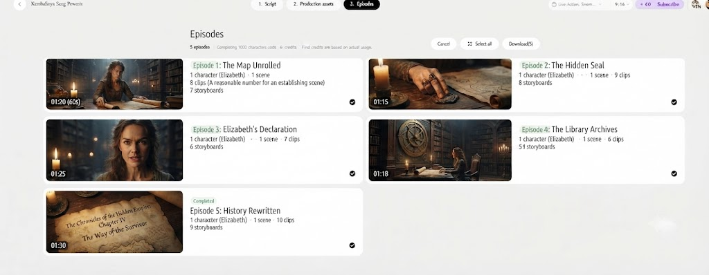Open Episode 5 thumbnail of parchment chronicle
The image size is (709, 275).
tap(114, 222)
